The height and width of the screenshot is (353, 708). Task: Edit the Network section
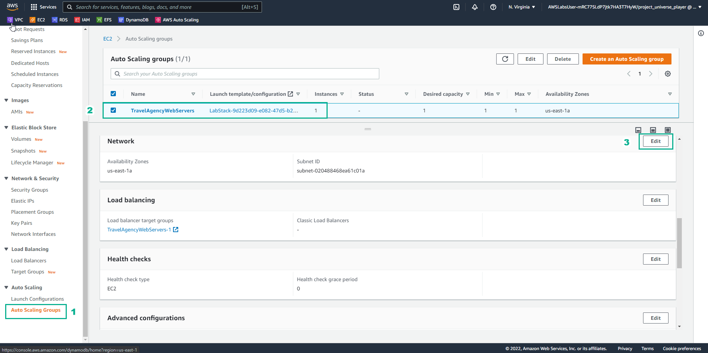click(x=656, y=141)
